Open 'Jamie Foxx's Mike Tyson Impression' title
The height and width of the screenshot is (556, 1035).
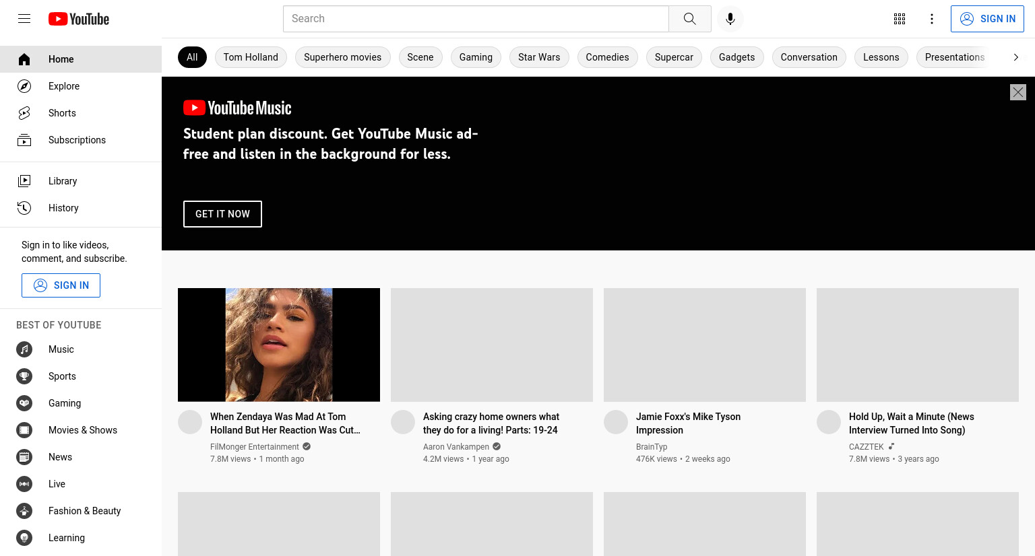tap(688, 423)
